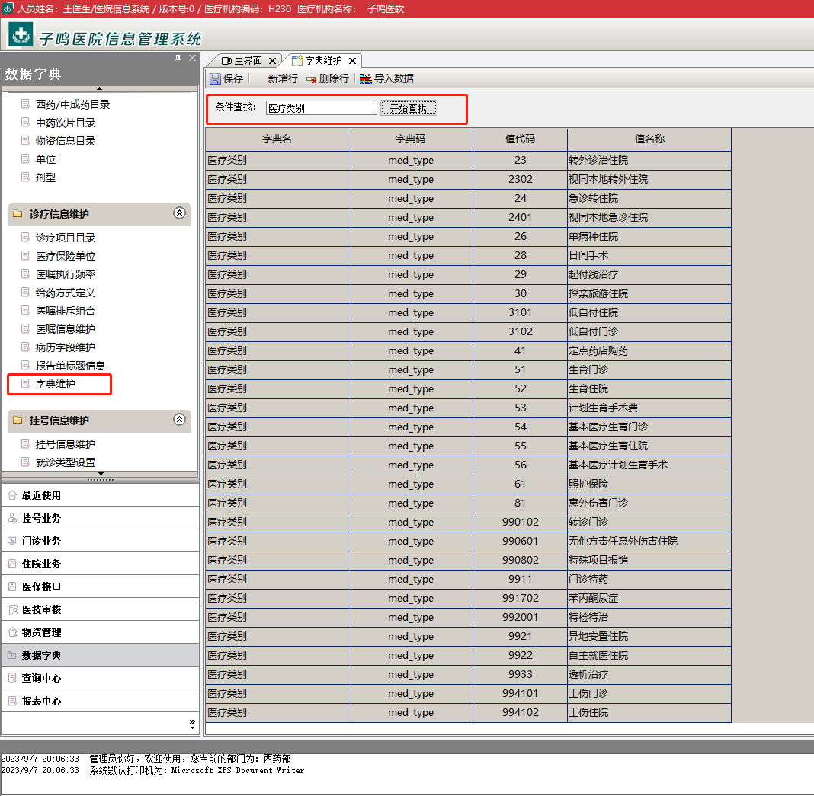This screenshot has height=796, width=814.
Task: Click the 新增行 add row button
Action: pos(283,79)
